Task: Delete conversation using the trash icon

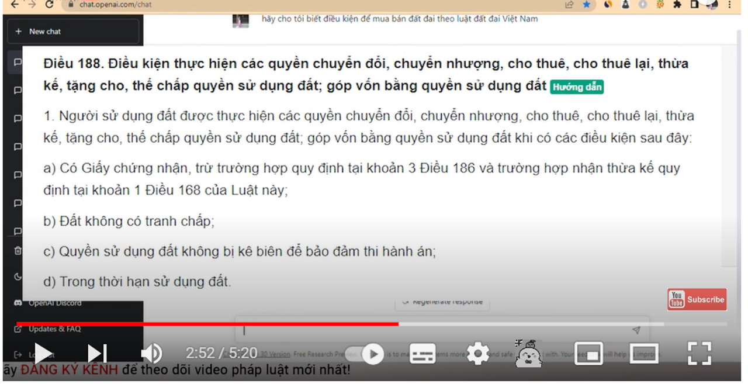Action: [x=16, y=251]
